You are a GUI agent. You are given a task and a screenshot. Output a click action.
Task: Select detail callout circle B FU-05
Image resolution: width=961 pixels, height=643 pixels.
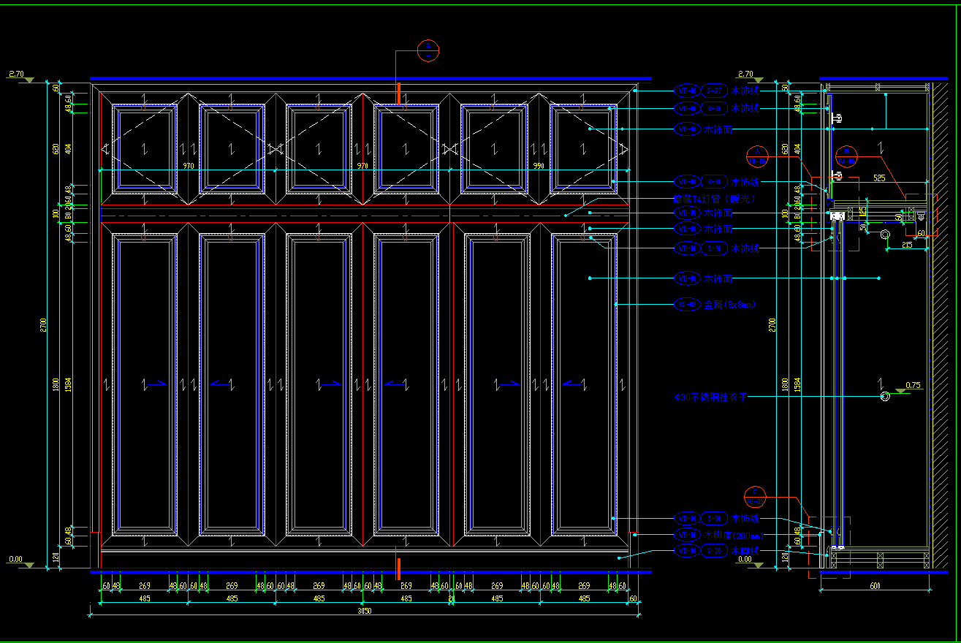(846, 156)
